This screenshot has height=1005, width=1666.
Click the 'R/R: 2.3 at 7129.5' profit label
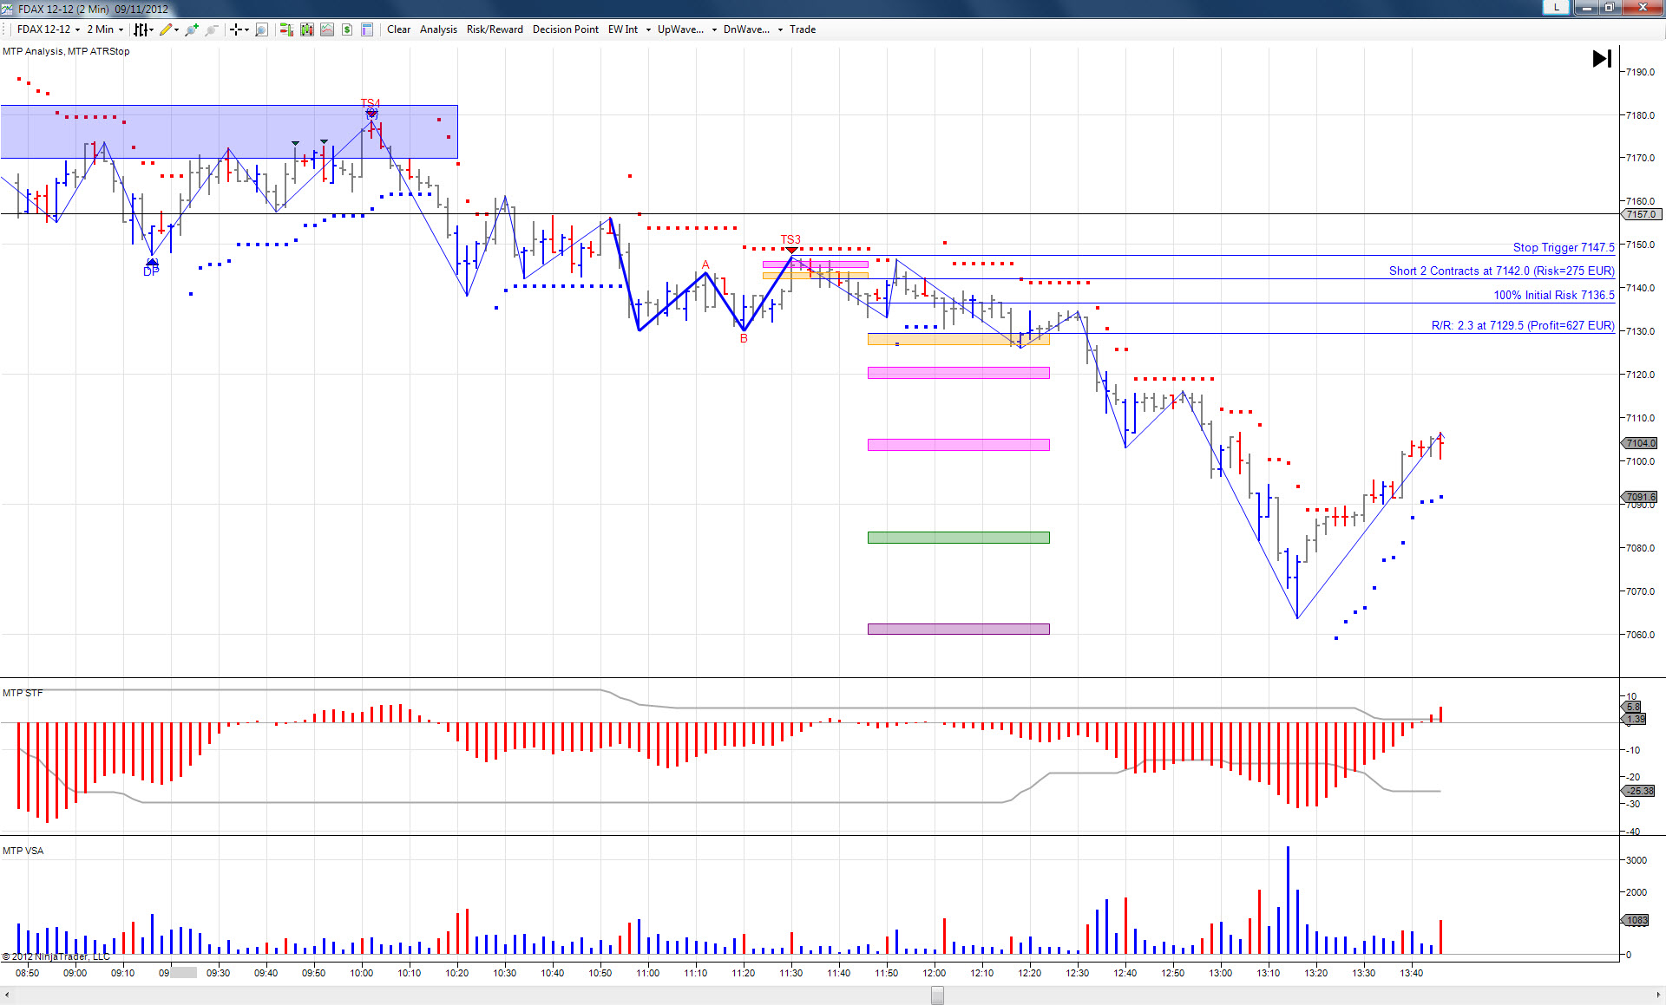(1523, 326)
